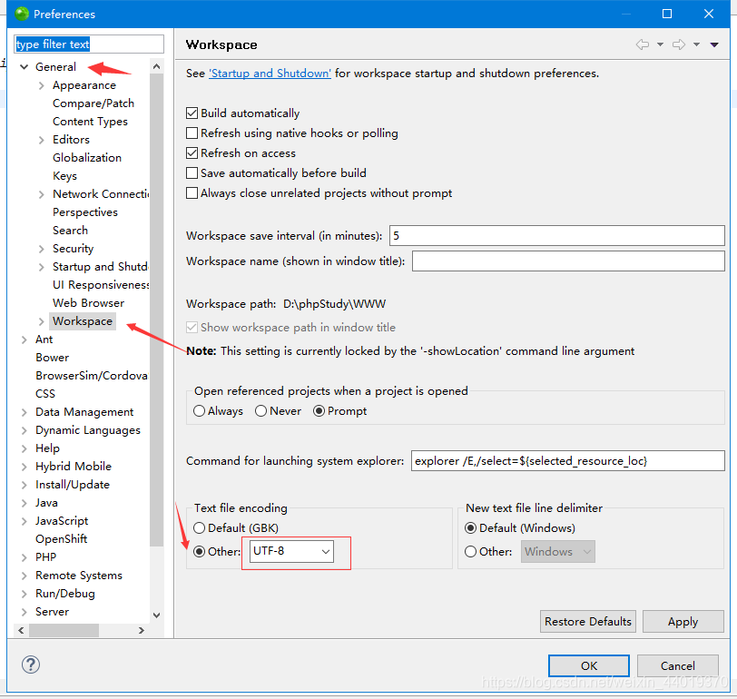Choose Default (GBK) text file encoding
Image resolution: width=737 pixels, height=699 pixels.
(200, 528)
